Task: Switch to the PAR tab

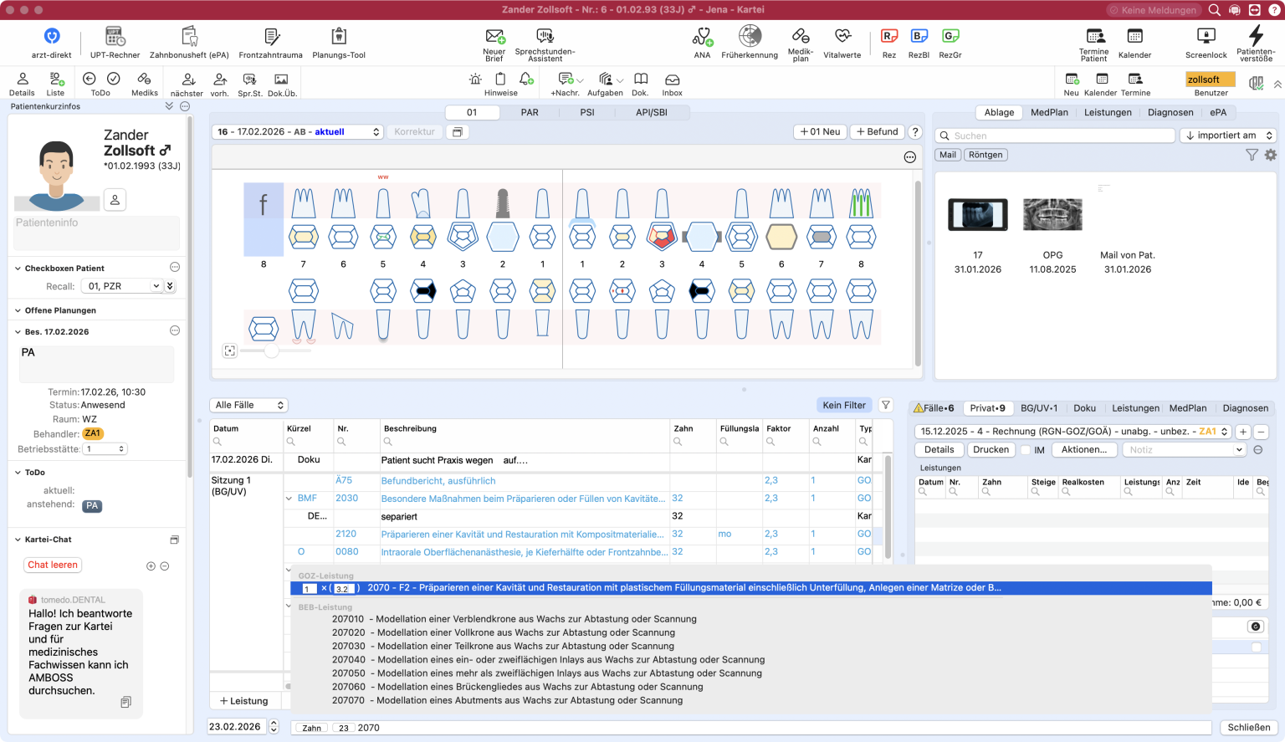Action: click(x=530, y=112)
